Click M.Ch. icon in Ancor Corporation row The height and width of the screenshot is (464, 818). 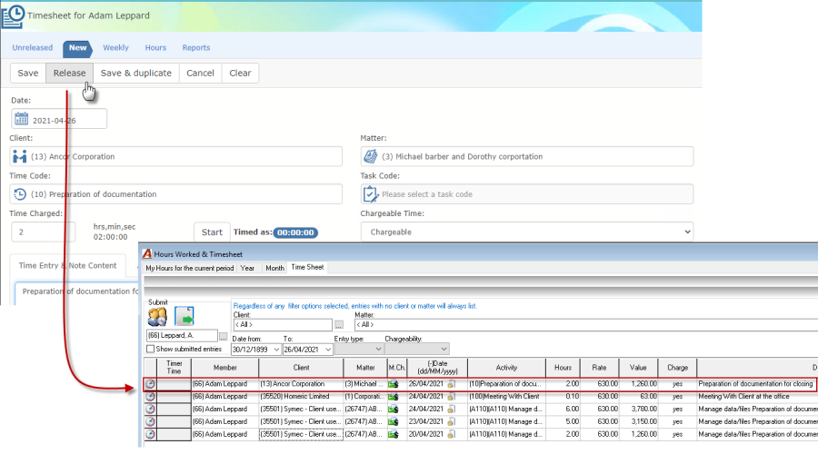pyautogui.click(x=394, y=384)
